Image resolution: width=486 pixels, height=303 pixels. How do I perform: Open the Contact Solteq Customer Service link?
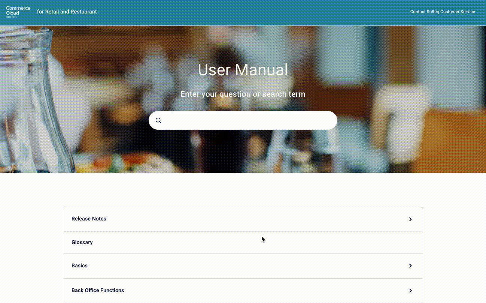[x=442, y=12]
